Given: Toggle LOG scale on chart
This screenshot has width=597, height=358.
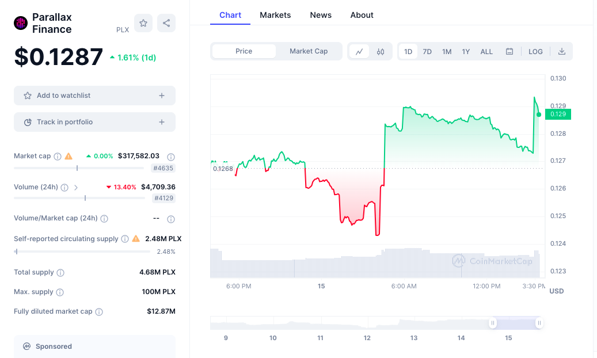Looking at the screenshot, I should click(x=535, y=51).
